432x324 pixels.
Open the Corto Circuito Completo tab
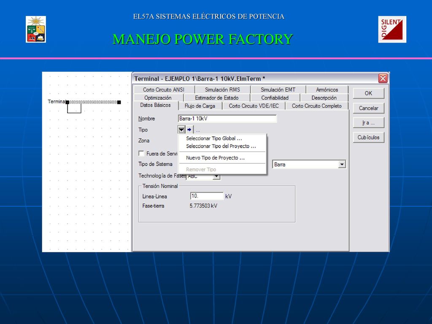(317, 106)
